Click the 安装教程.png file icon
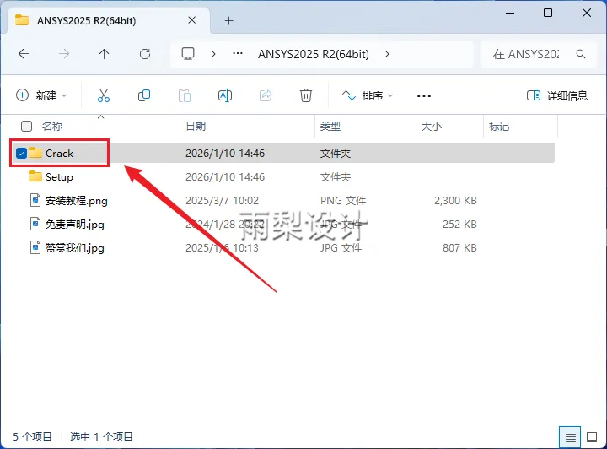Viewport: 607px width, 449px height. pyautogui.click(x=35, y=200)
